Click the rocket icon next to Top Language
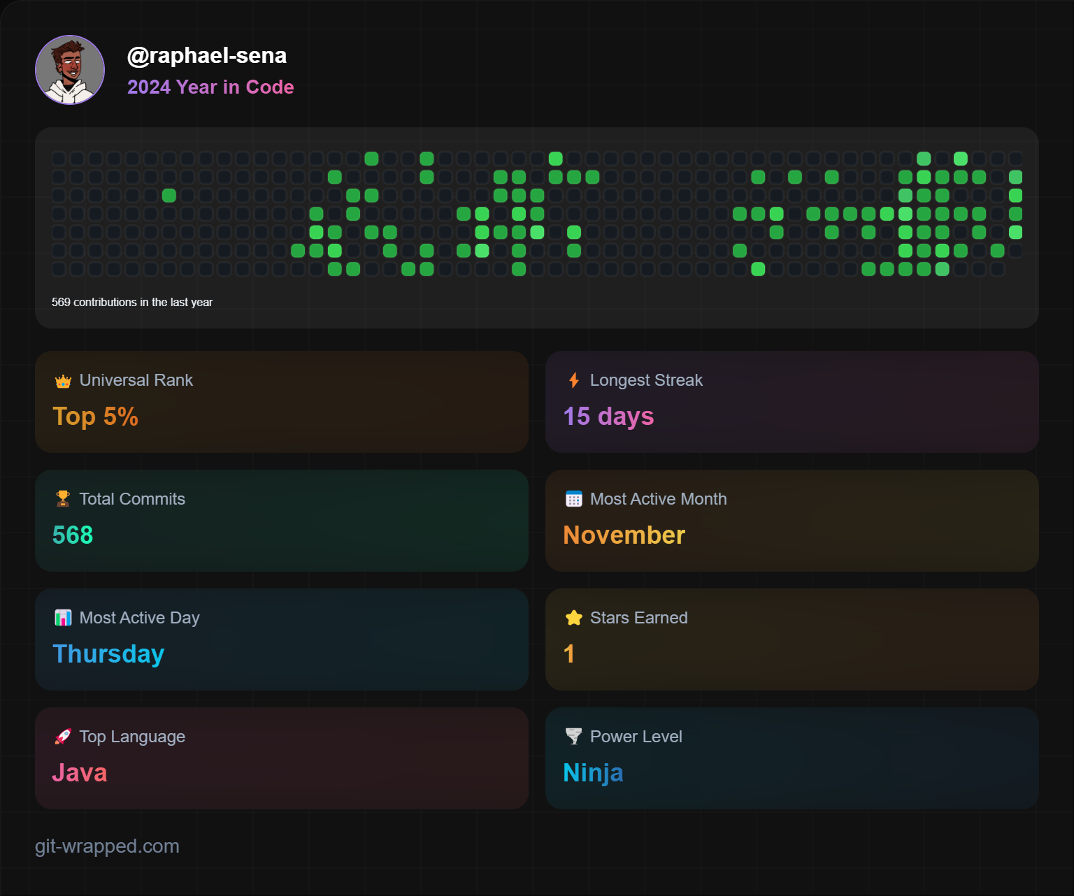1074x896 pixels. (63, 737)
